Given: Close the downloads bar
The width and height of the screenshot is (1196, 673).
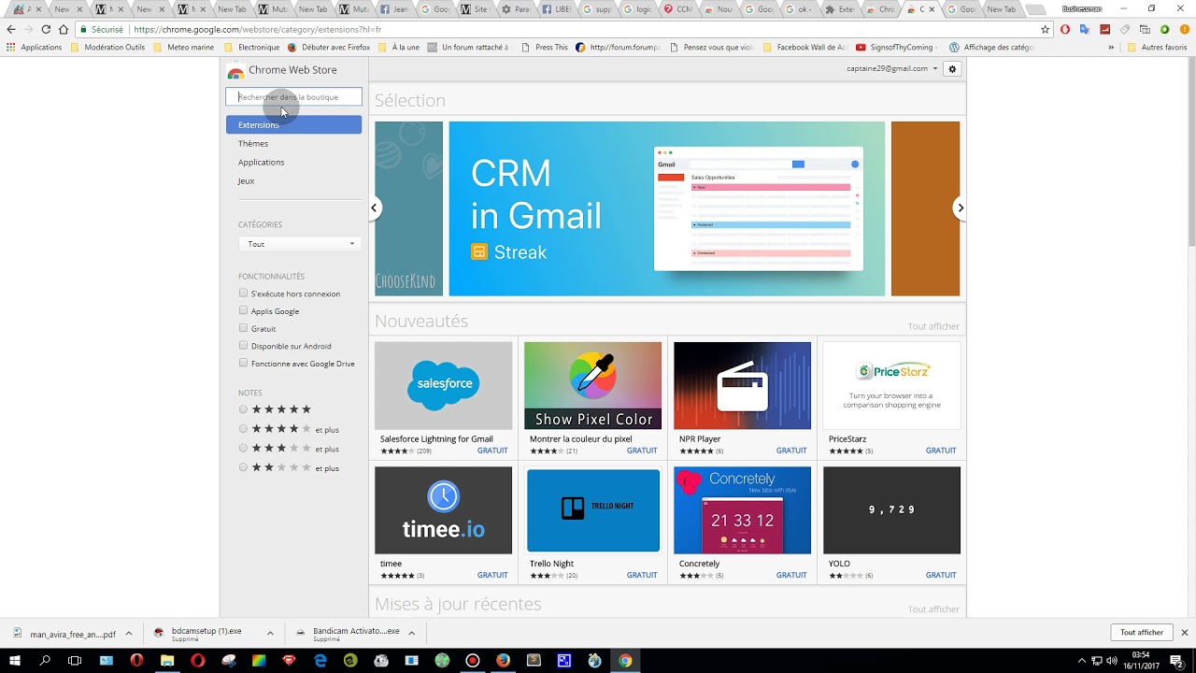Looking at the screenshot, I should 1184,633.
